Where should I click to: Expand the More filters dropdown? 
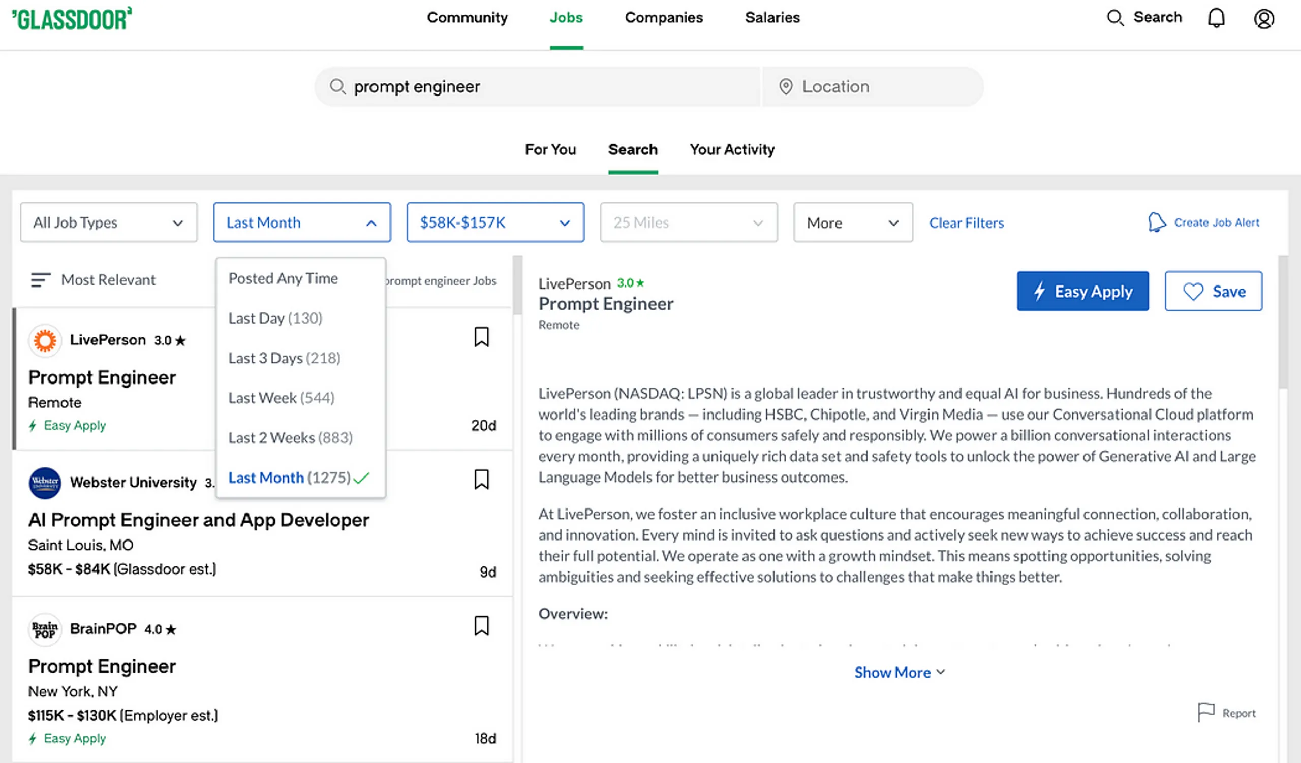(x=852, y=222)
